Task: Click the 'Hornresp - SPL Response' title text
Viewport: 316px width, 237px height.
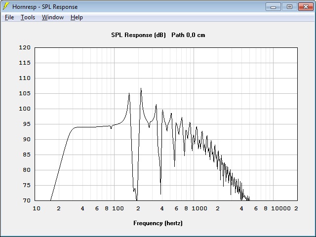Action: pos(45,7)
